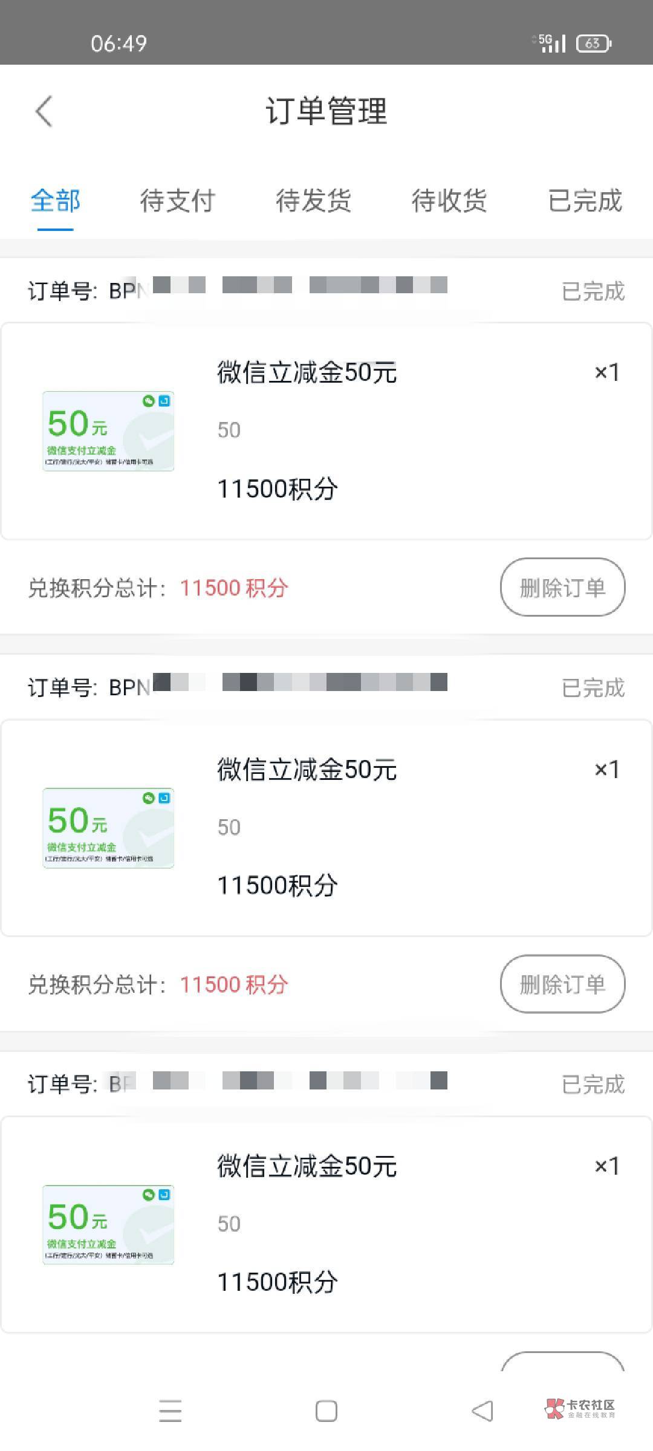Open second 50元 coupon thumbnail image
This screenshot has width=653, height=1451.
point(108,828)
